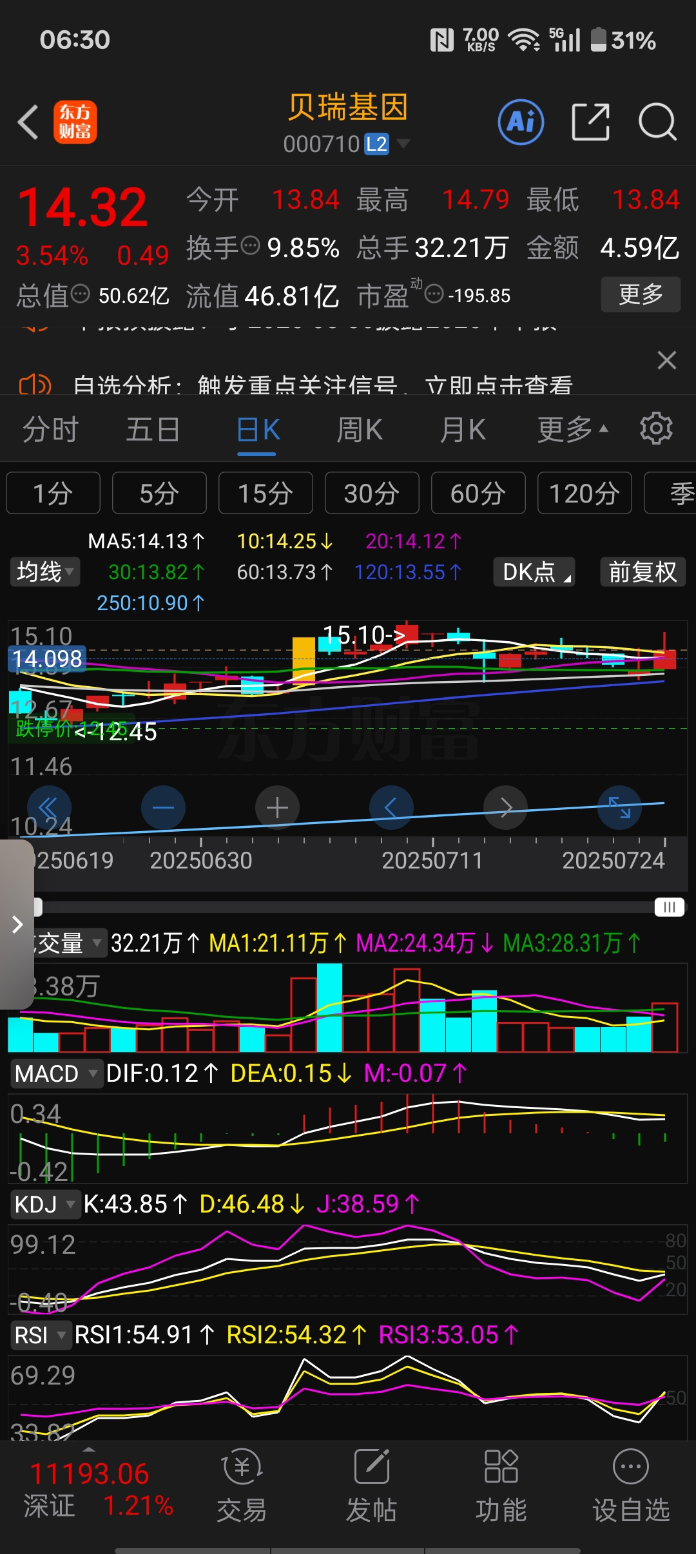Image resolution: width=696 pixels, height=1554 pixels.
Task: Switch to 月K tab
Action: pyautogui.click(x=463, y=430)
